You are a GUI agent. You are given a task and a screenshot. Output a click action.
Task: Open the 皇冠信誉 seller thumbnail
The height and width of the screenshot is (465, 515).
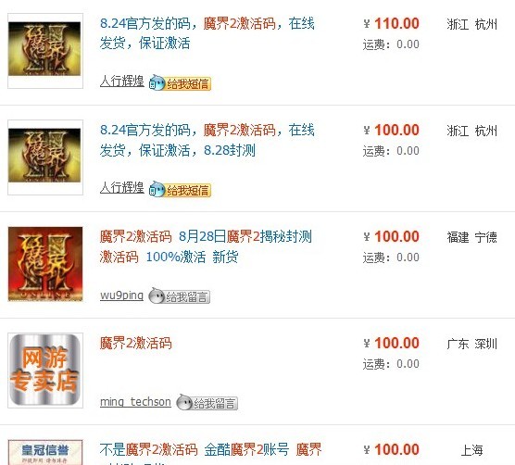click(x=45, y=452)
